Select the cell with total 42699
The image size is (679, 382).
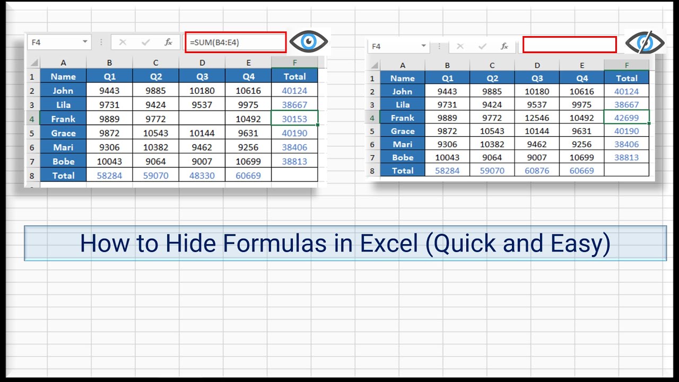(626, 118)
